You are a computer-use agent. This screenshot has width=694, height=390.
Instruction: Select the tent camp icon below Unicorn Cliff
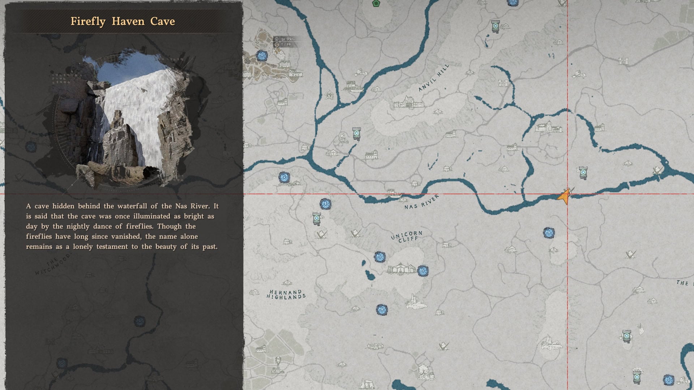coord(401,269)
